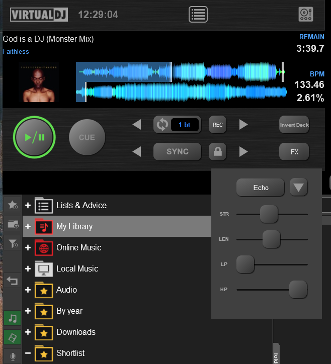
Task: Click the VirtualDJ logo
Action: click(39, 15)
